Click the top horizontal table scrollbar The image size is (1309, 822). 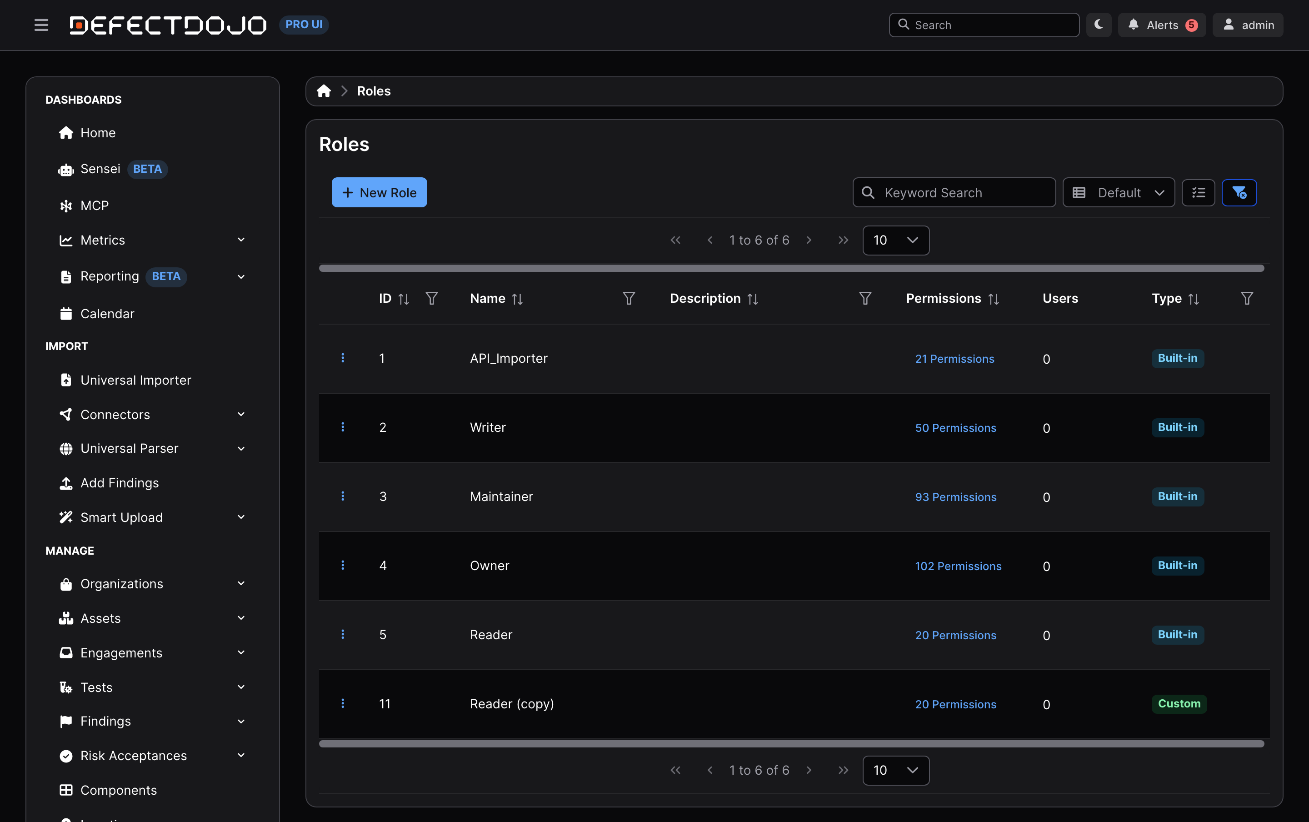click(x=791, y=268)
